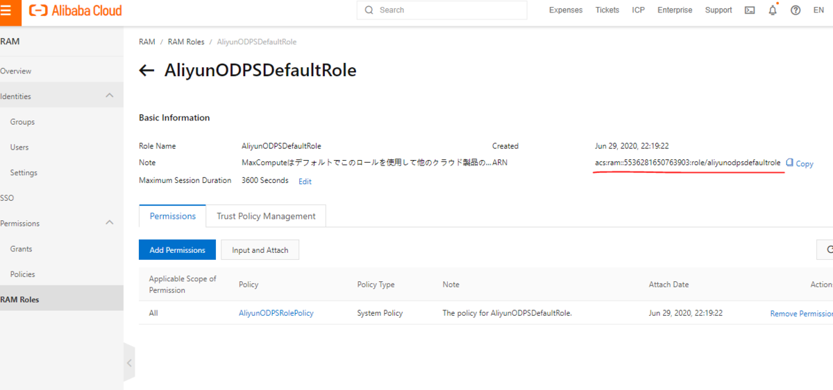Select the Permissions tab
The height and width of the screenshot is (390, 833).
tap(172, 216)
